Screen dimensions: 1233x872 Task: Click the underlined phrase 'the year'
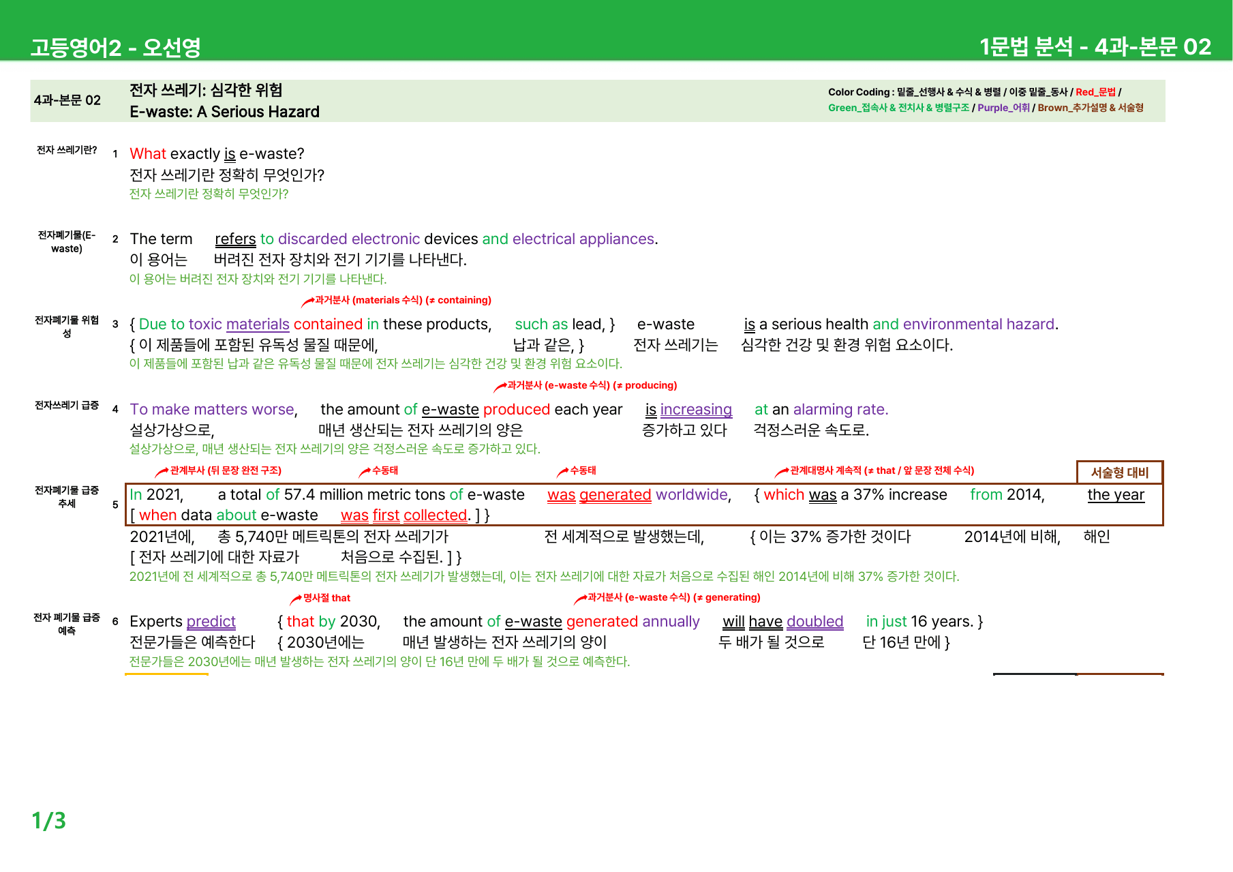point(1116,495)
